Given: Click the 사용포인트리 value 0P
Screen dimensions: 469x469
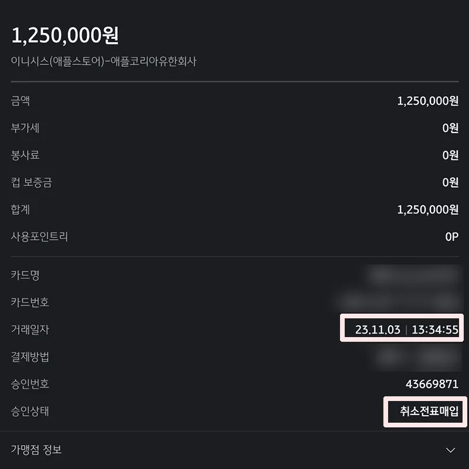Looking at the screenshot, I should point(451,237).
